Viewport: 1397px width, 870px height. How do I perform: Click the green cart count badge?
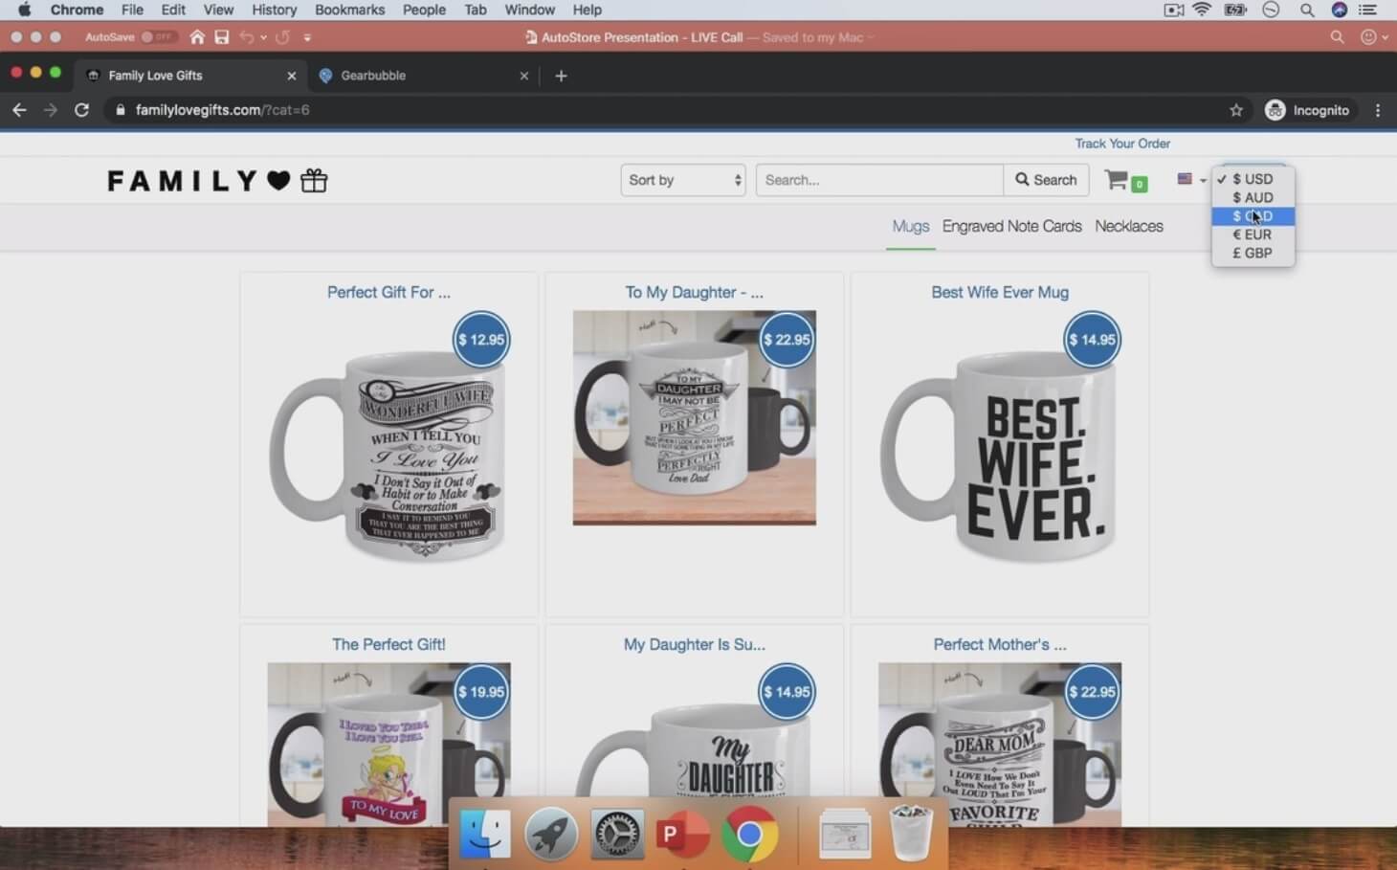pyautogui.click(x=1139, y=184)
